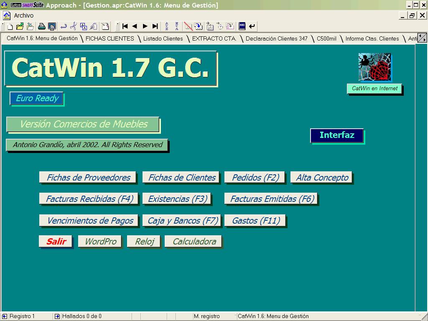Launch the Calculadora button
The width and height of the screenshot is (428, 321).
coord(194,242)
